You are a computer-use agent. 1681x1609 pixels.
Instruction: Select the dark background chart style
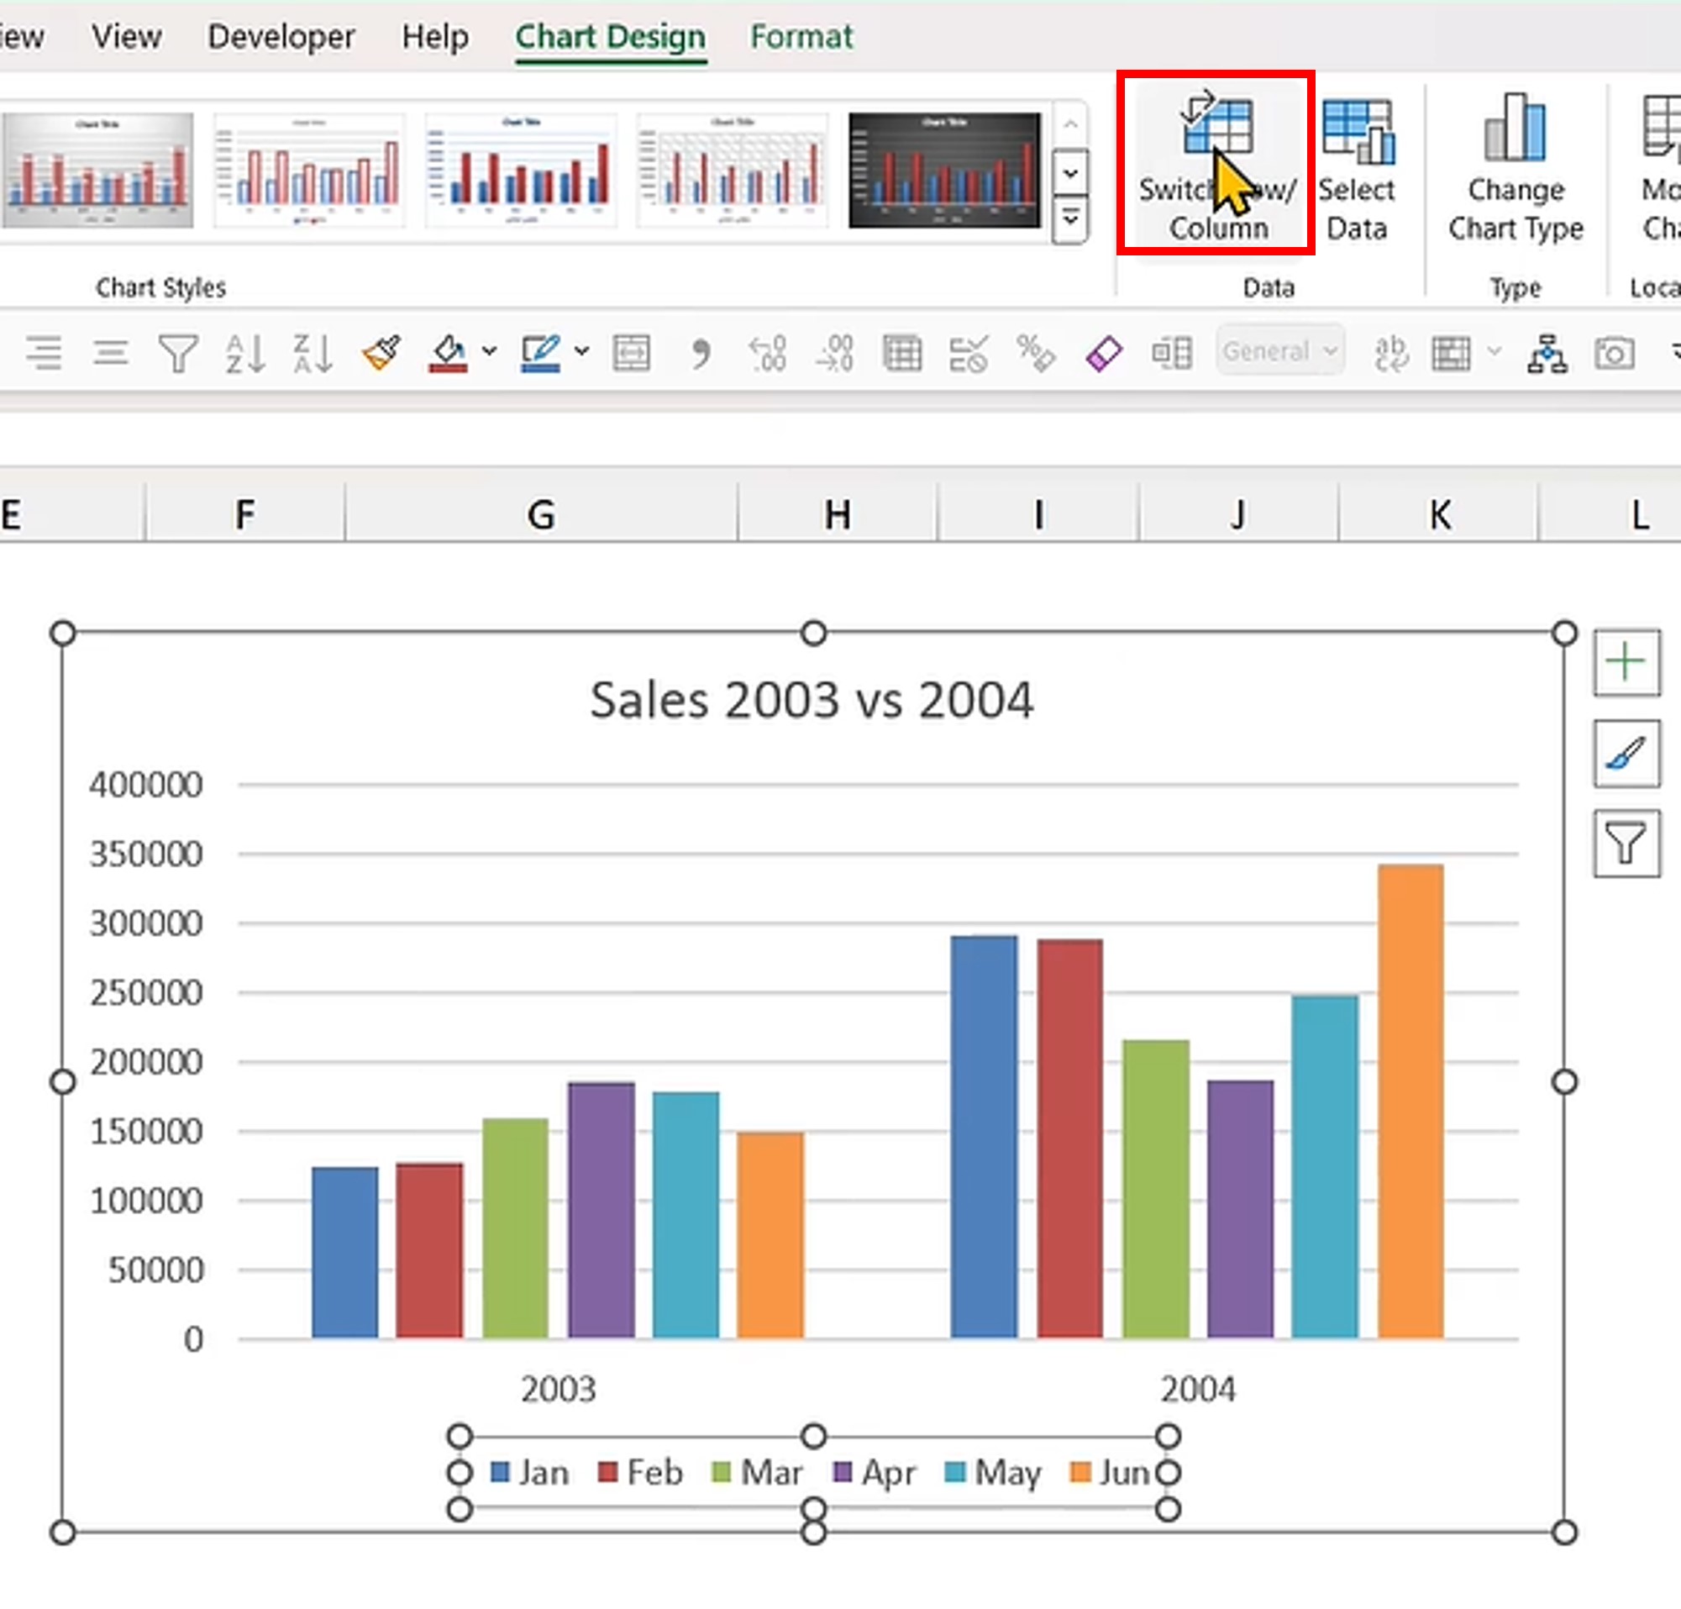click(943, 170)
